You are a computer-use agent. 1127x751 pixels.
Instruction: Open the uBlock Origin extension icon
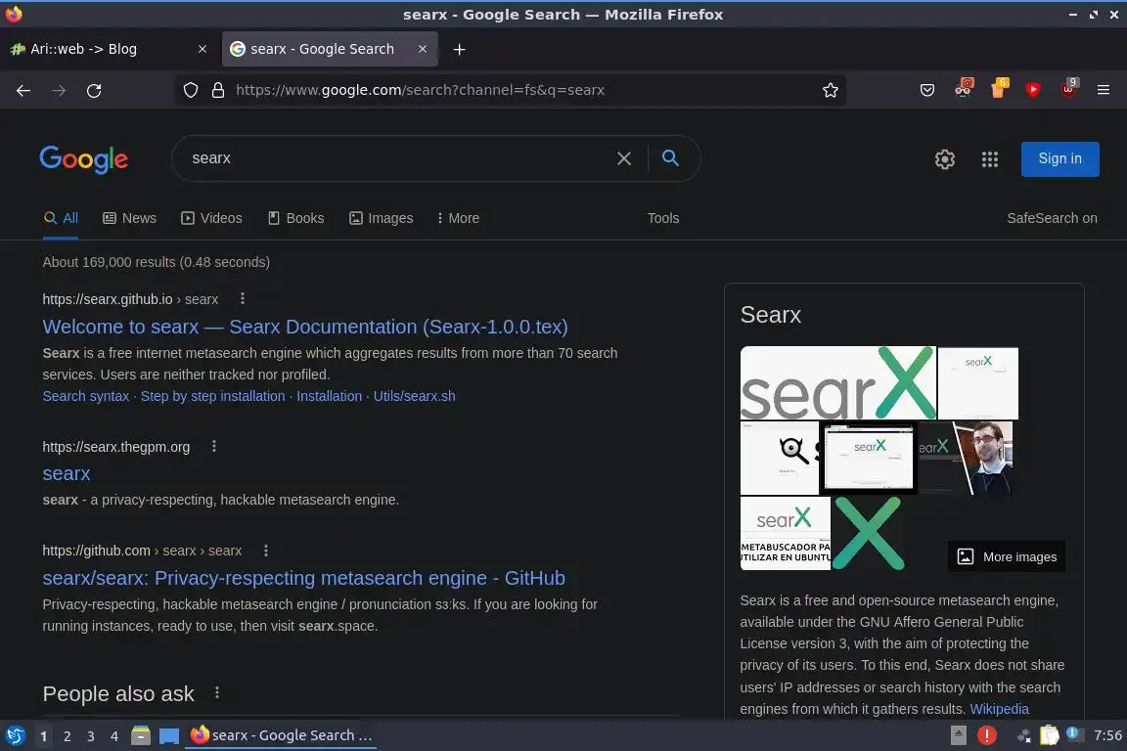click(x=1068, y=88)
